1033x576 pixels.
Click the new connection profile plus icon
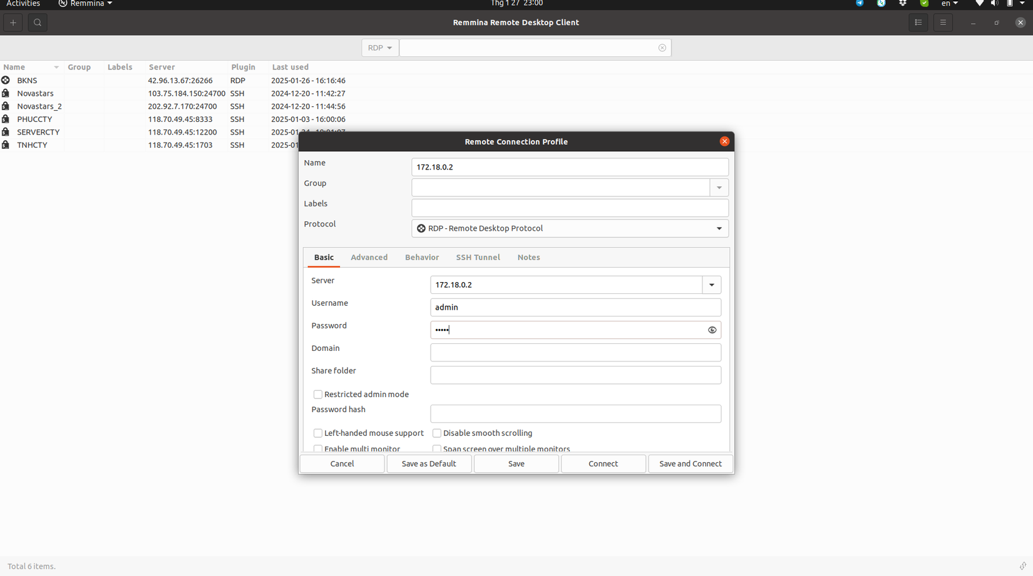pos(13,23)
